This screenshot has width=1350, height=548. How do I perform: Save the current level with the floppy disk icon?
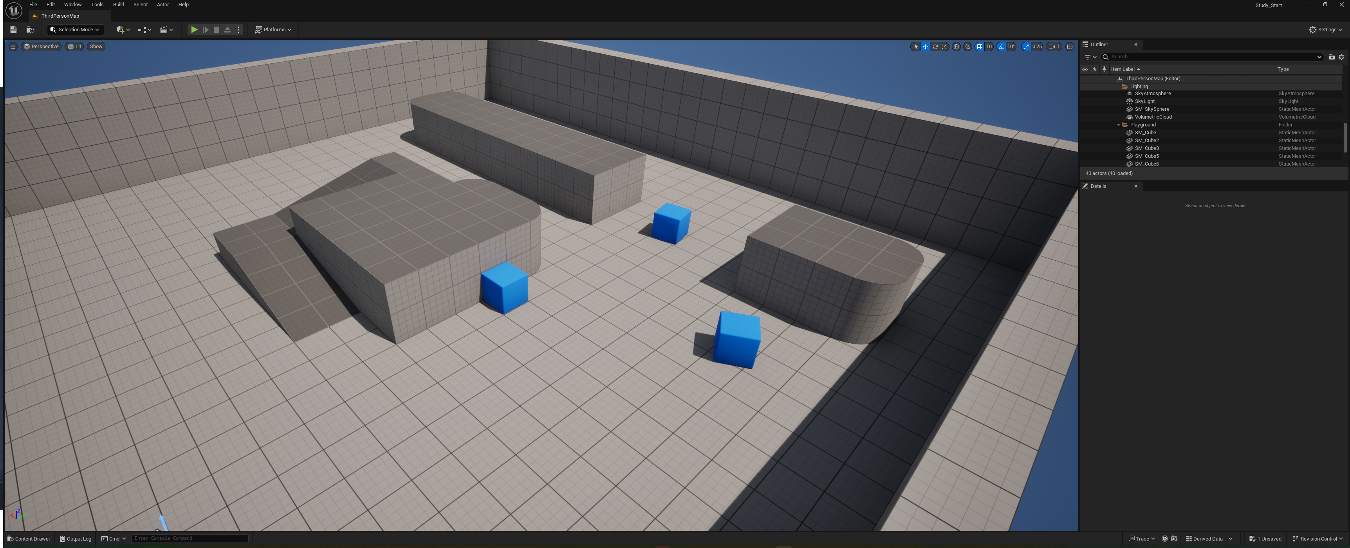13,30
